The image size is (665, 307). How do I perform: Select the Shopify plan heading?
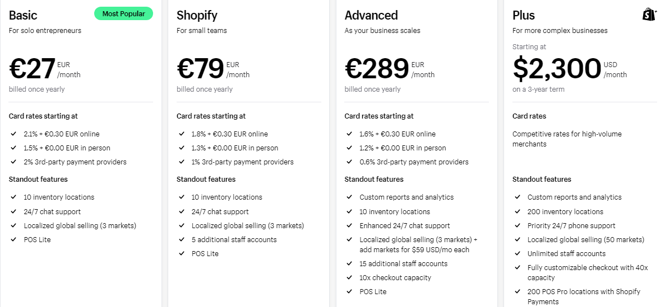click(x=197, y=15)
